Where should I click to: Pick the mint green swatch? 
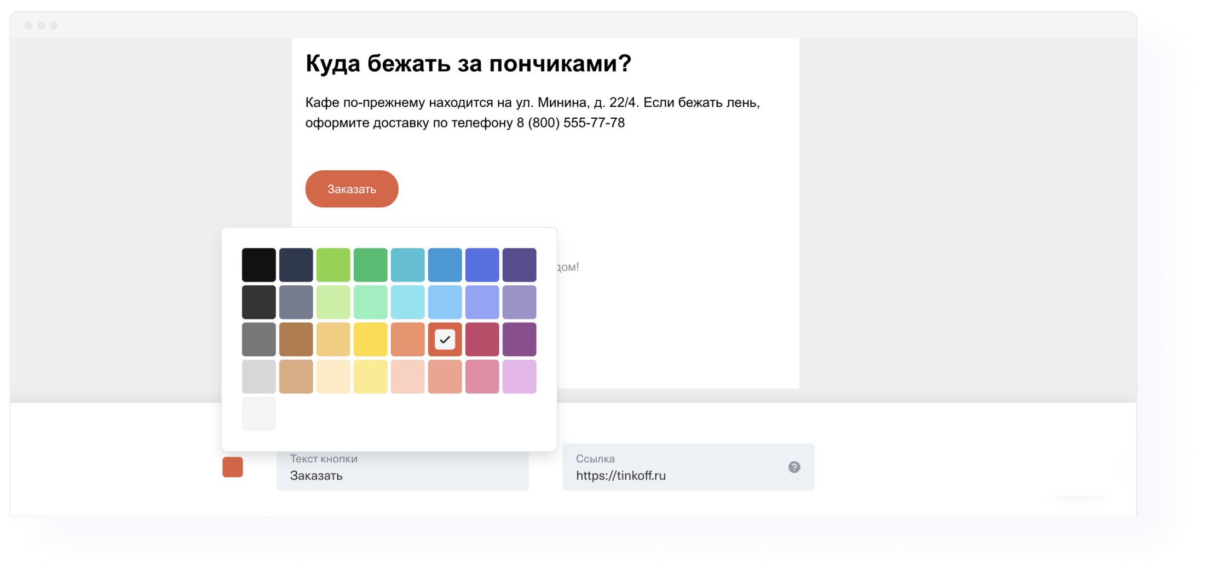point(371,302)
